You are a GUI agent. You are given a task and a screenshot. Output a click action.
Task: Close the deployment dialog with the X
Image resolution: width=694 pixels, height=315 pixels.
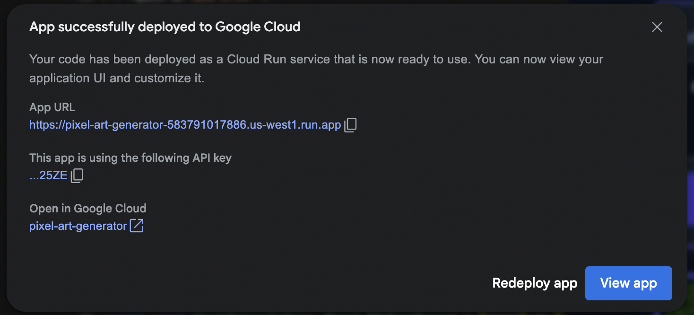(x=657, y=27)
